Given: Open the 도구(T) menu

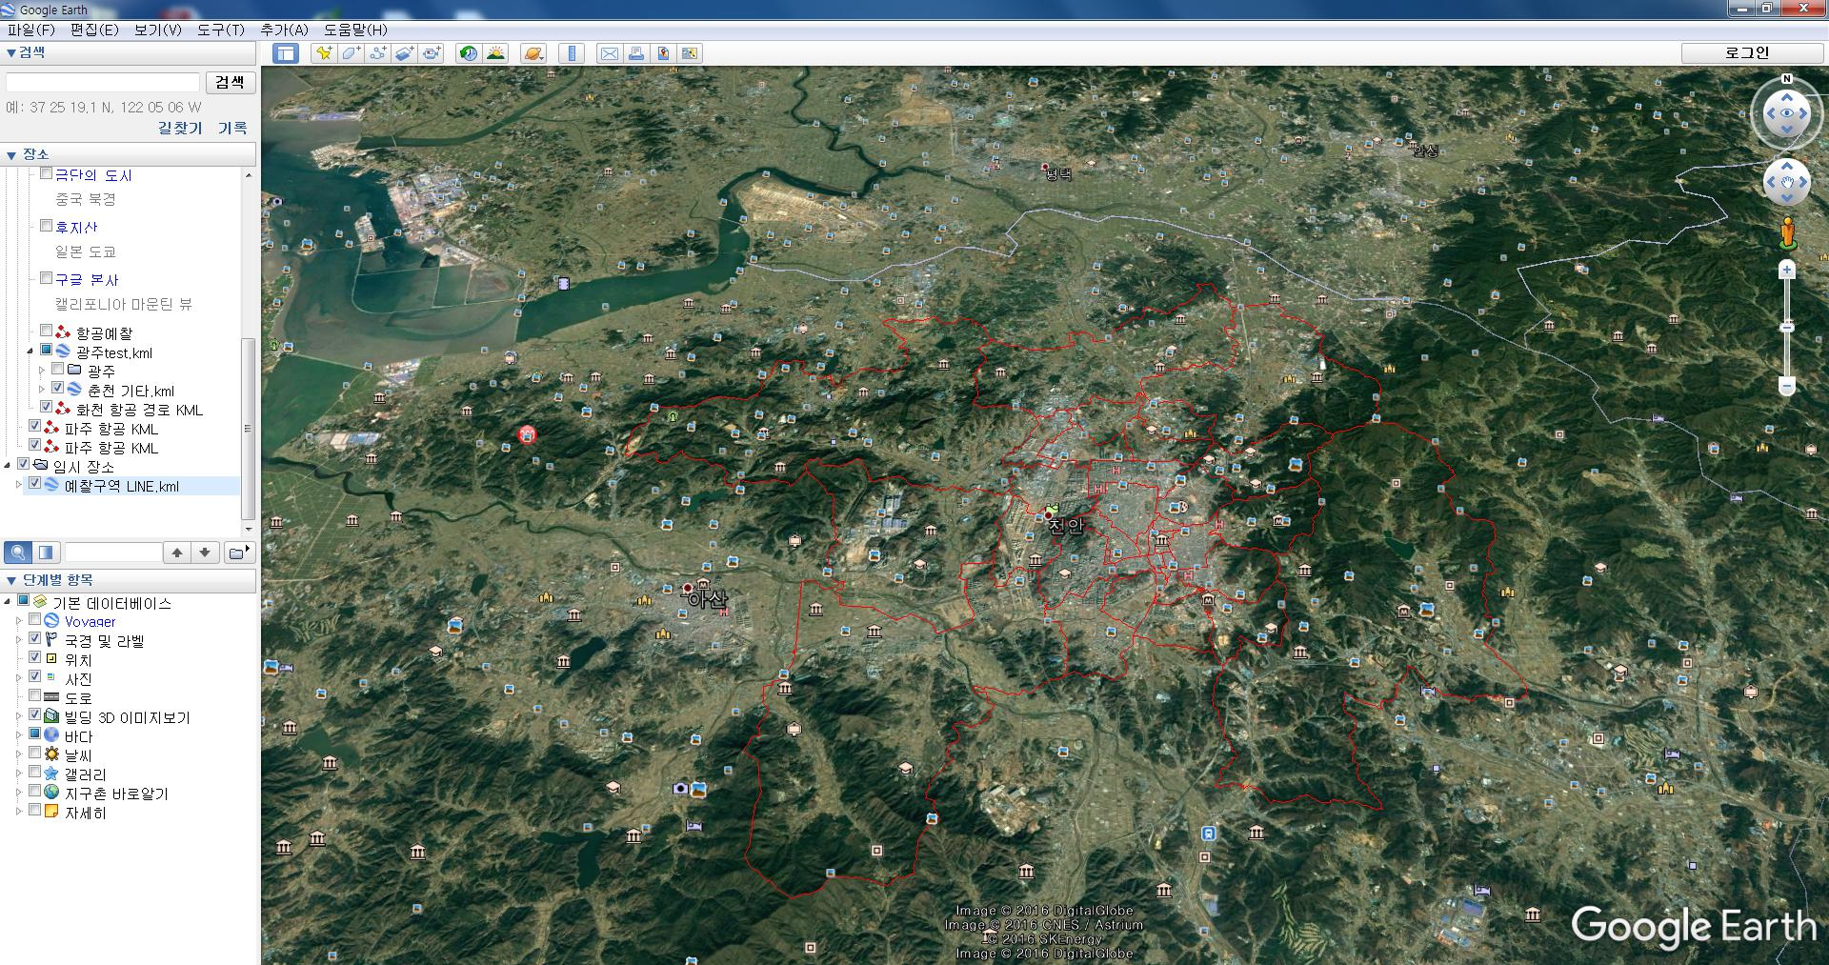Looking at the screenshot, I should (x=221, y=30).
